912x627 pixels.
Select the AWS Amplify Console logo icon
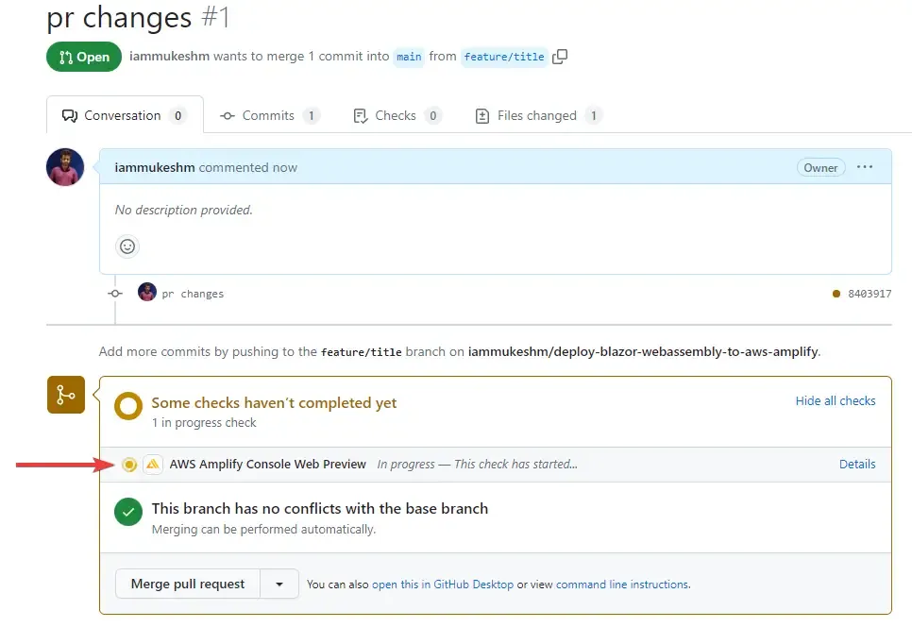[153, 464]
